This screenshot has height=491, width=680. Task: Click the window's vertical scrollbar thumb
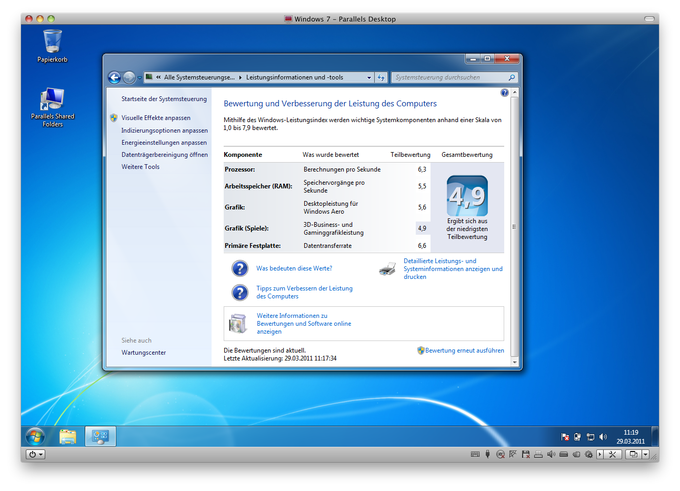click(514, 227)
